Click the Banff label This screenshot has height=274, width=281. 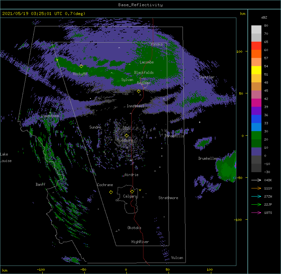click(x=40, y=185)
